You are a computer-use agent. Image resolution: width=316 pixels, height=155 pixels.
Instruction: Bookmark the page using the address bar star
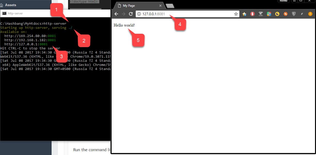click(236, 14)
